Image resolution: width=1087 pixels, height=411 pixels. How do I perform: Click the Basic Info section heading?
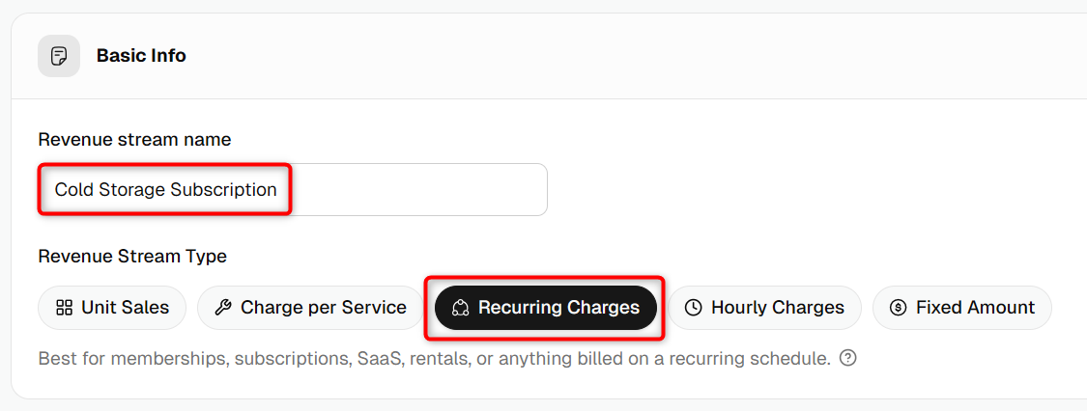tap(141, 56)
